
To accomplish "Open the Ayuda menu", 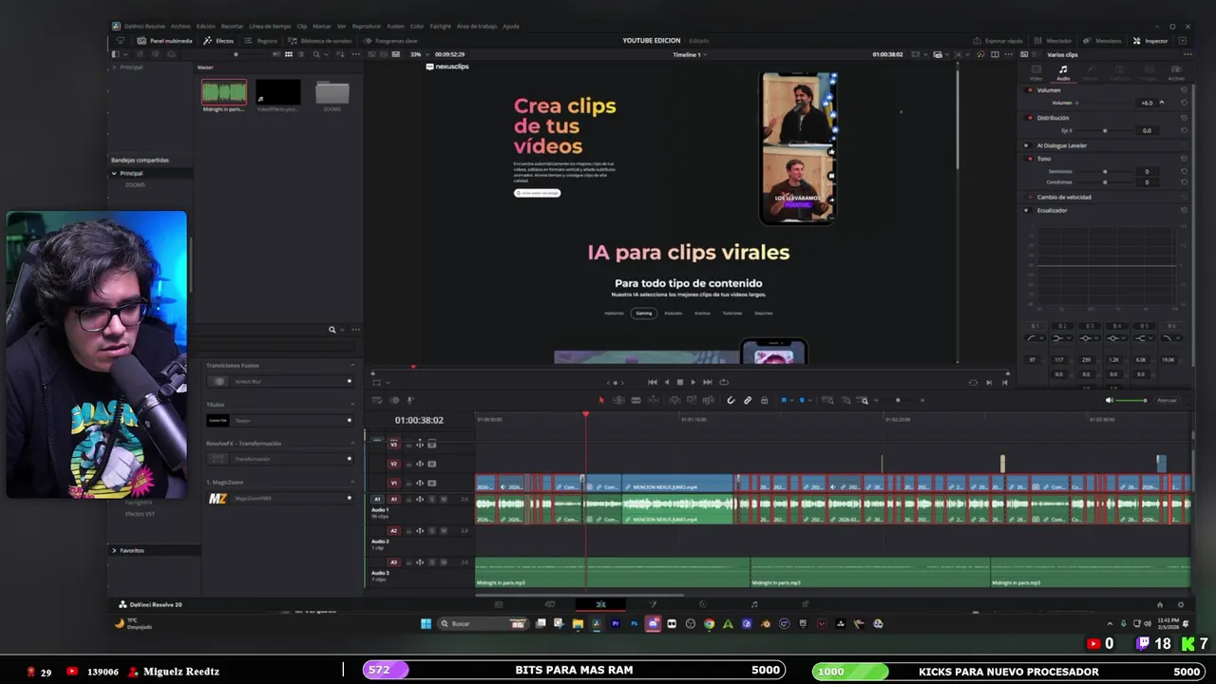I will [510, 27].
